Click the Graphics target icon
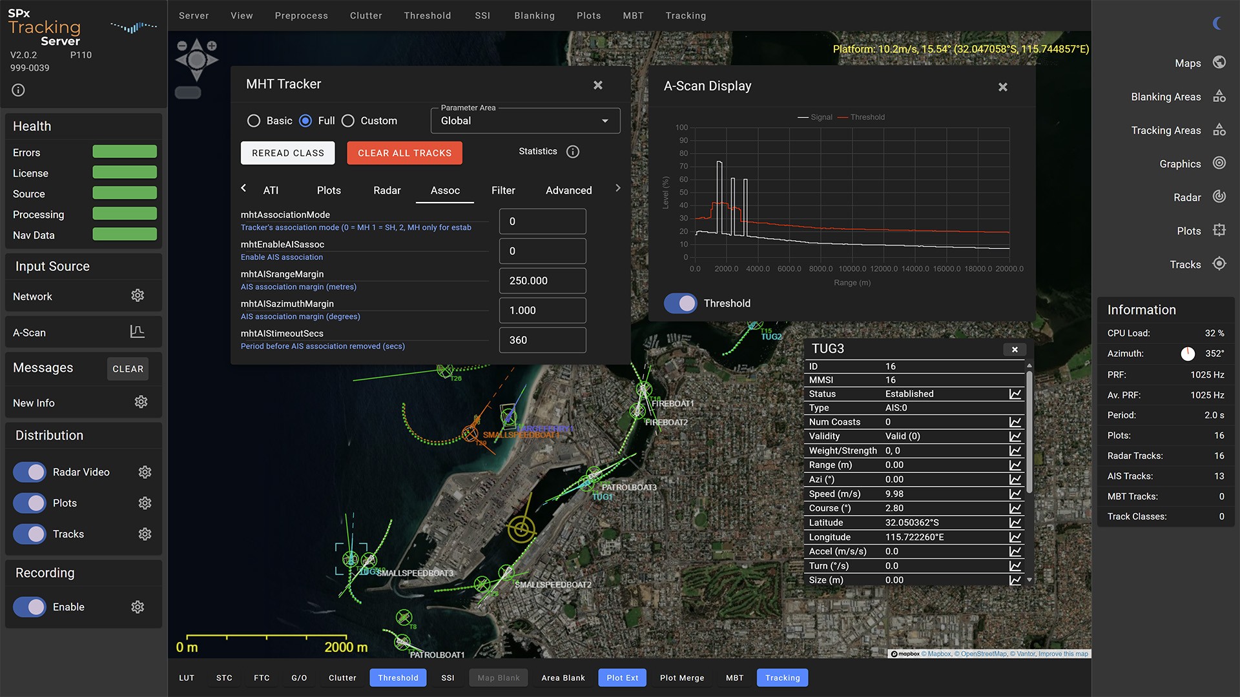This screenshot has width=1240, height=697. [x=1219, y=163]
